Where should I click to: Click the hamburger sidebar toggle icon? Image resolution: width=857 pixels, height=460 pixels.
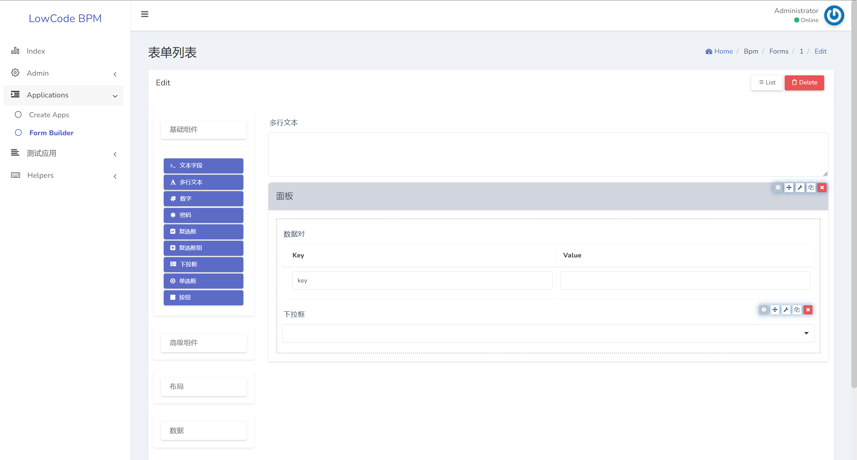[x=145, y=14]
